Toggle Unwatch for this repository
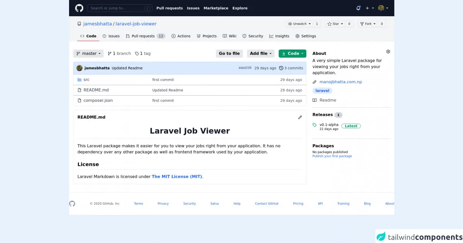 (299, 24)
